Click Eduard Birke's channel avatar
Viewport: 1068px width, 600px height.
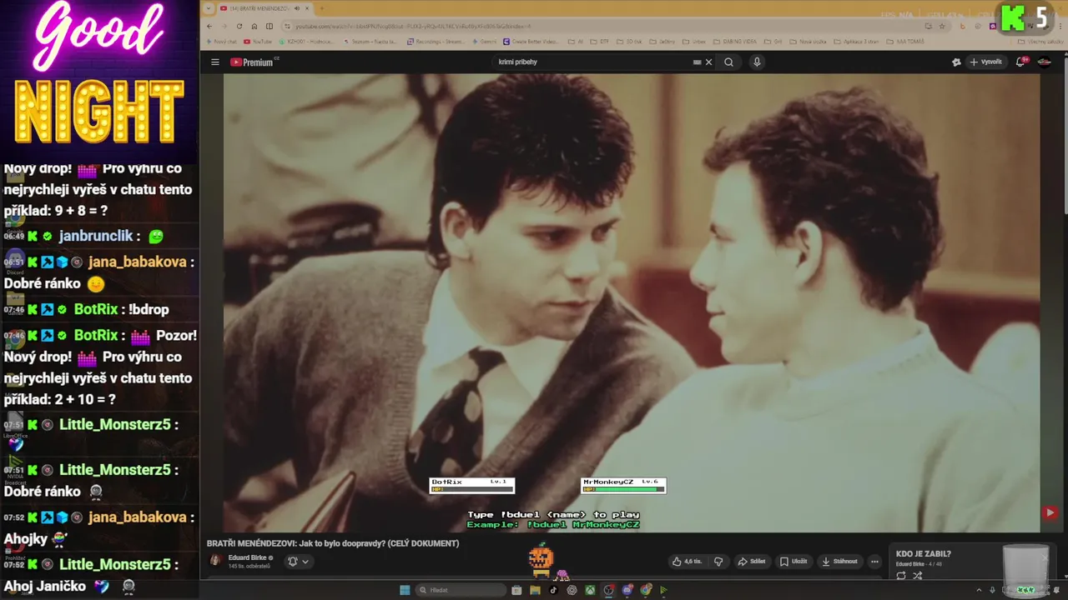(215, 561)
